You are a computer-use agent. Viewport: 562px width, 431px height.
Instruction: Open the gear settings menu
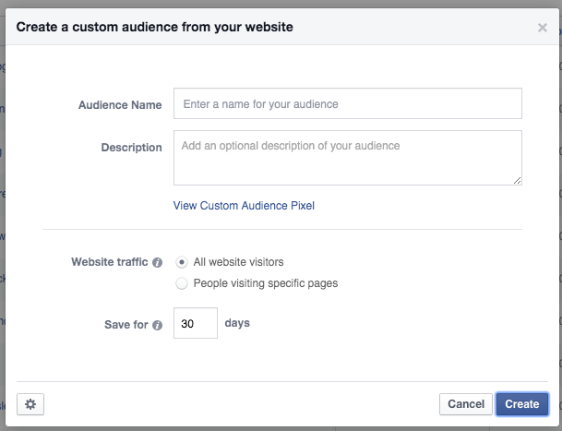(30, 404)
